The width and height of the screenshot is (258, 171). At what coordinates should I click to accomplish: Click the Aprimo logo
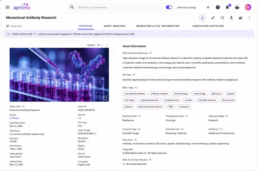[x=22, y=7]
